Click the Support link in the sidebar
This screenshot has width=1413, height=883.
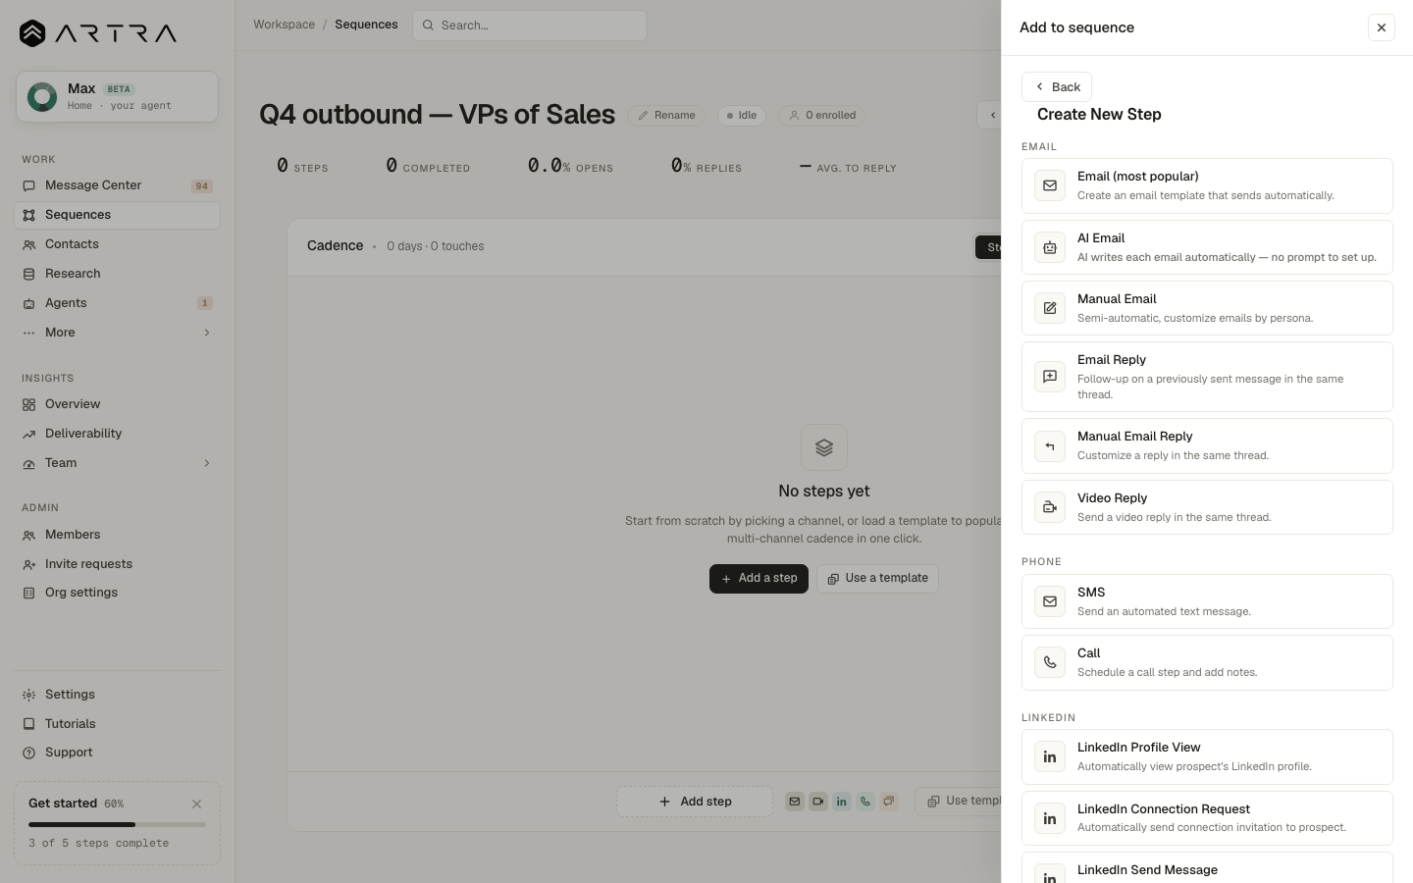pos(118,753)
